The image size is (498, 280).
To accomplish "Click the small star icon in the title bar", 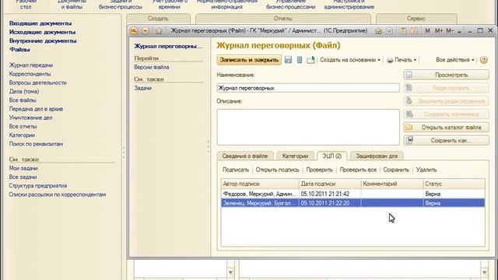I will [390, 31].
